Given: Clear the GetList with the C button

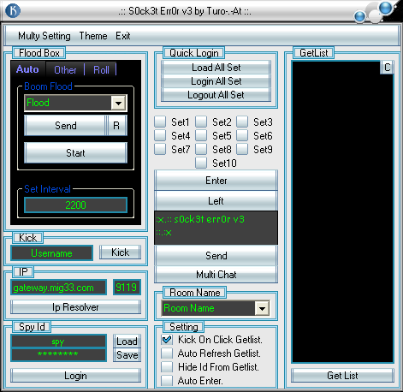Looking at the screenshot, I should 387,68.
